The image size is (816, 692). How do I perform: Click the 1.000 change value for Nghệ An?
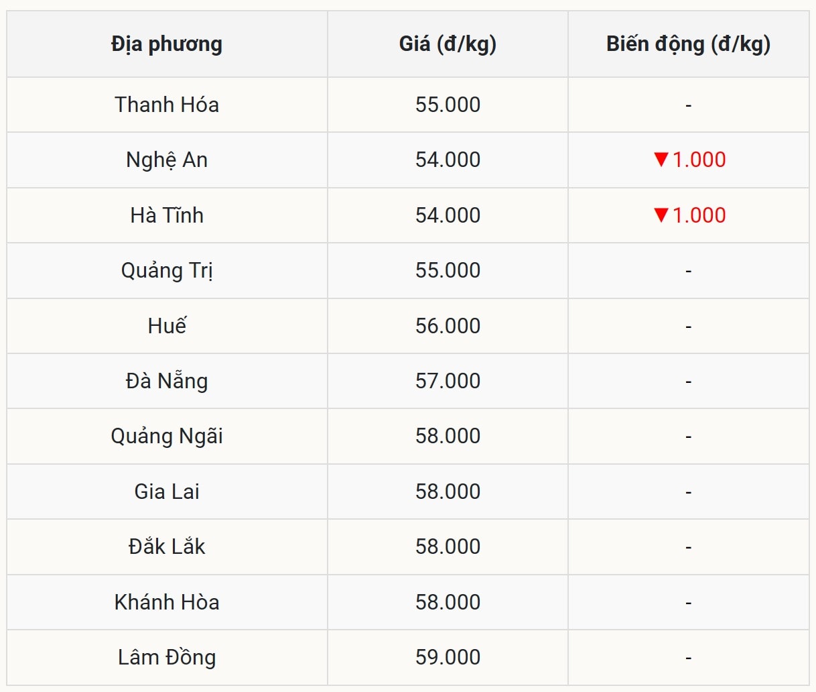(699, 160)
